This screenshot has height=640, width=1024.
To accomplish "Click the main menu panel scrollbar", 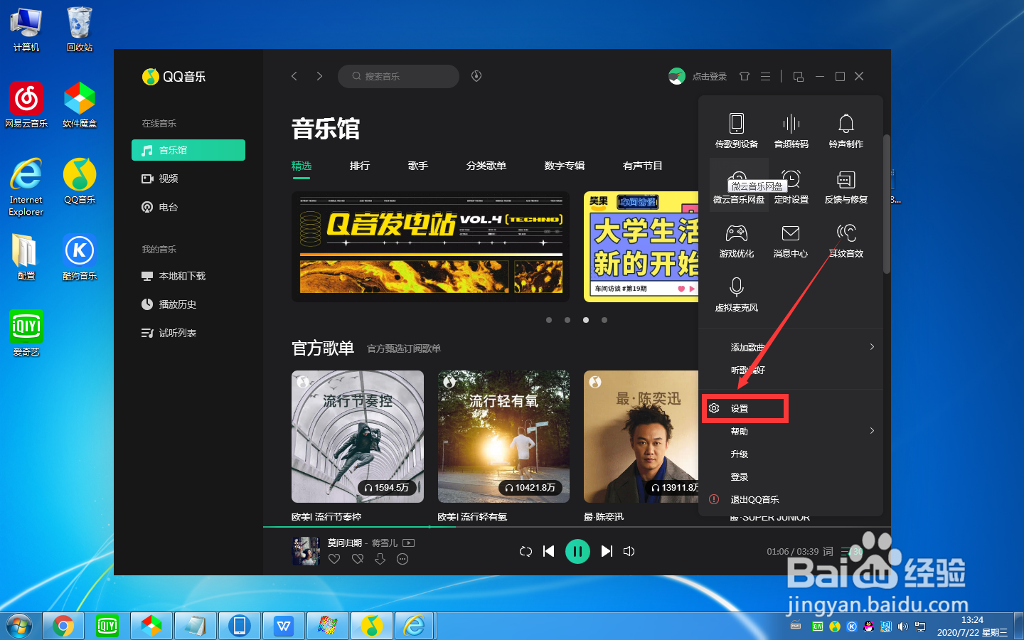I will click(x=887, y=204).
